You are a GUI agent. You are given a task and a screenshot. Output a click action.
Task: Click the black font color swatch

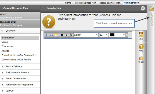pyautogui.click(x=112, y=35)
